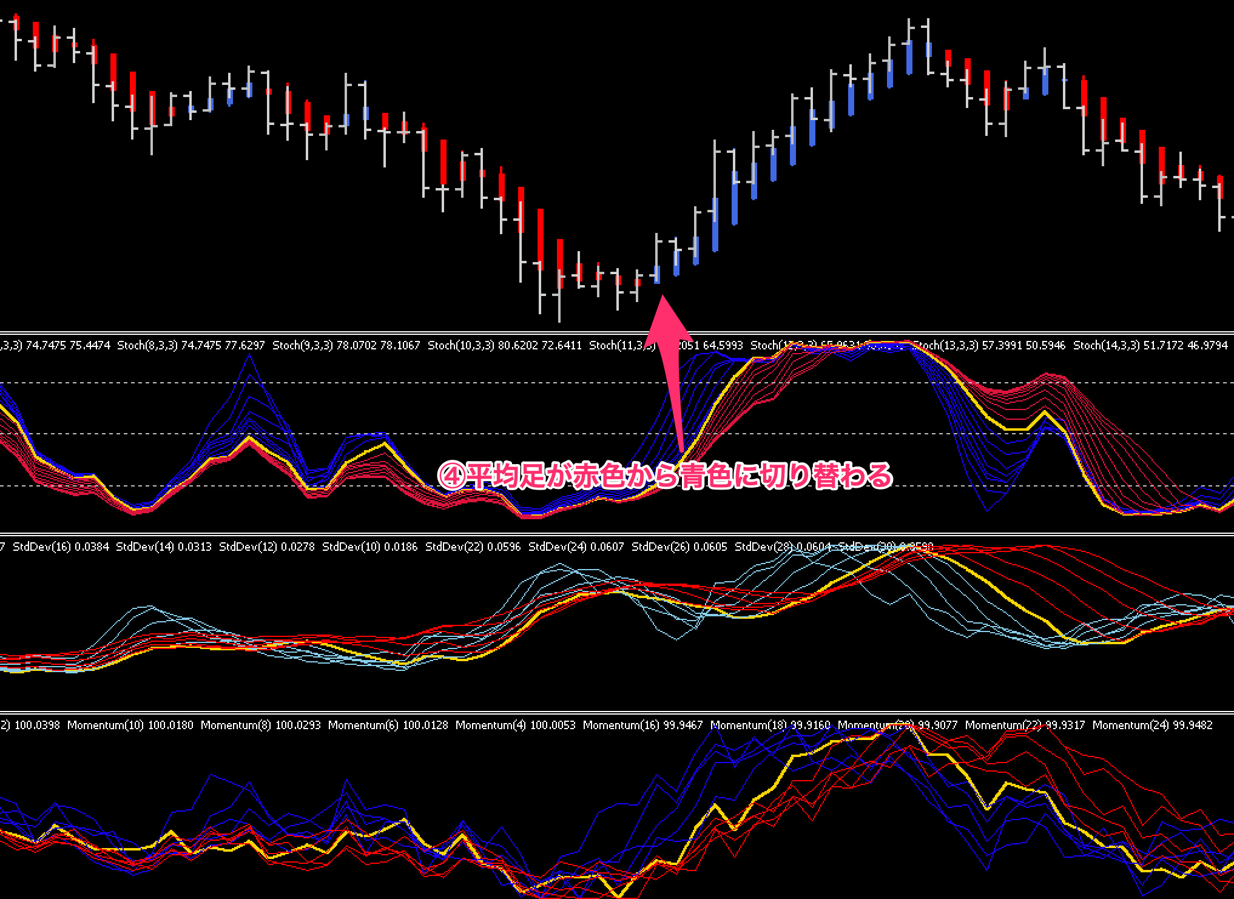The height and width of the screenshot is (899, 1234).
Task: Click the StdDev(14) 0.0313 label
Action: tap(164, 547)
